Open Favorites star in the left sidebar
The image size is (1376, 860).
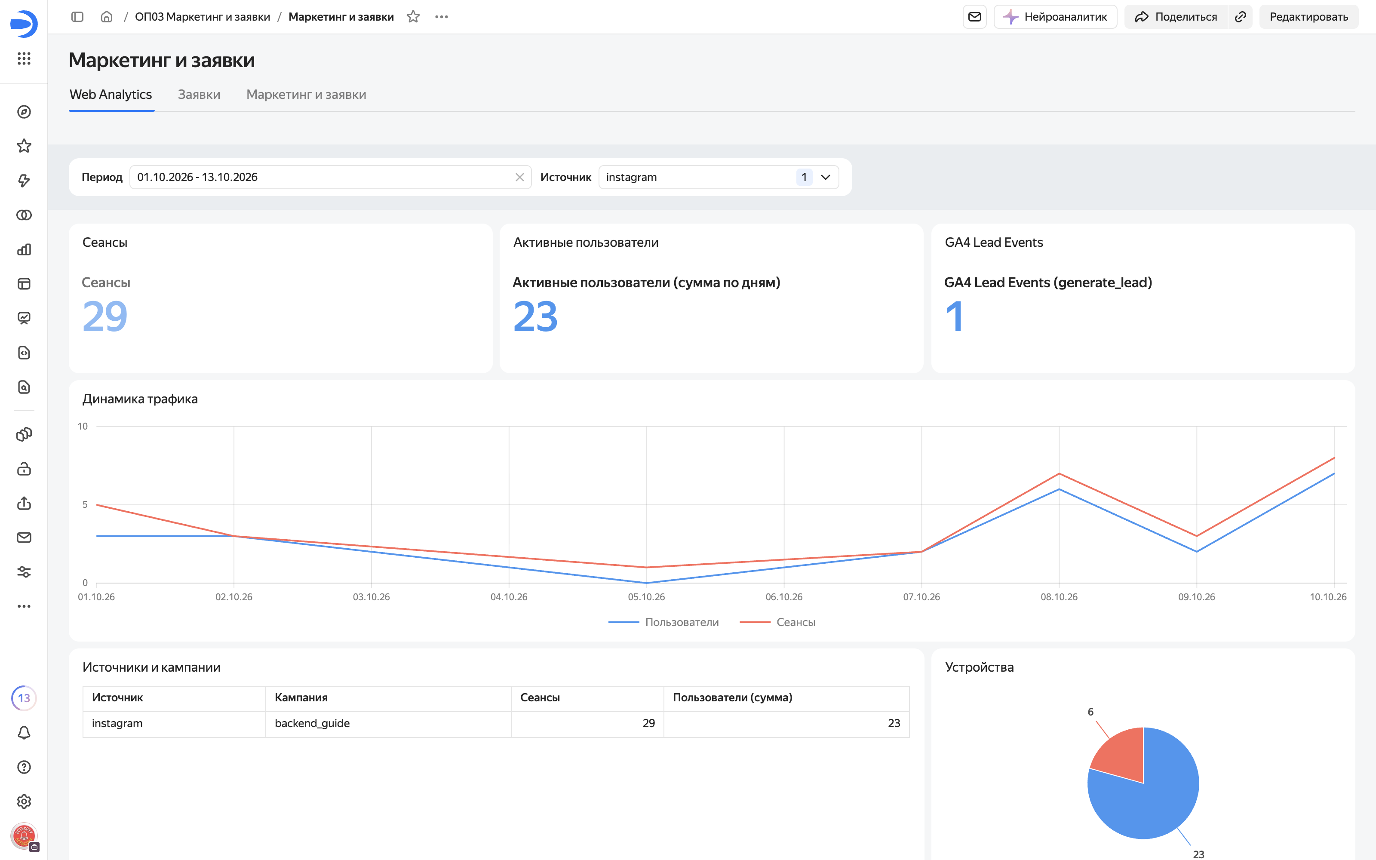(24, 146)
